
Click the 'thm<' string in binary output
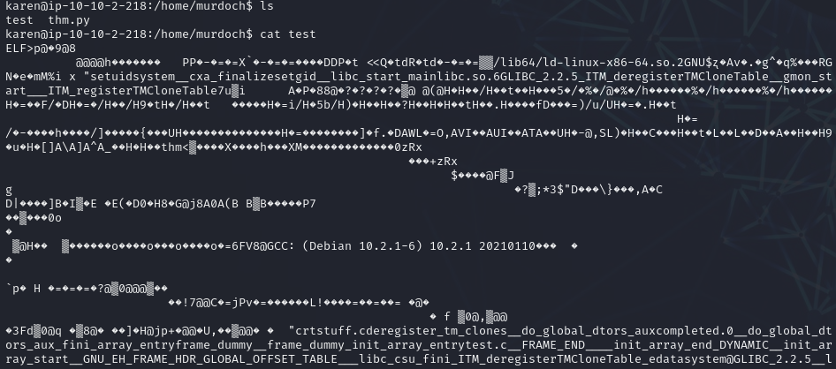[175, 147]
